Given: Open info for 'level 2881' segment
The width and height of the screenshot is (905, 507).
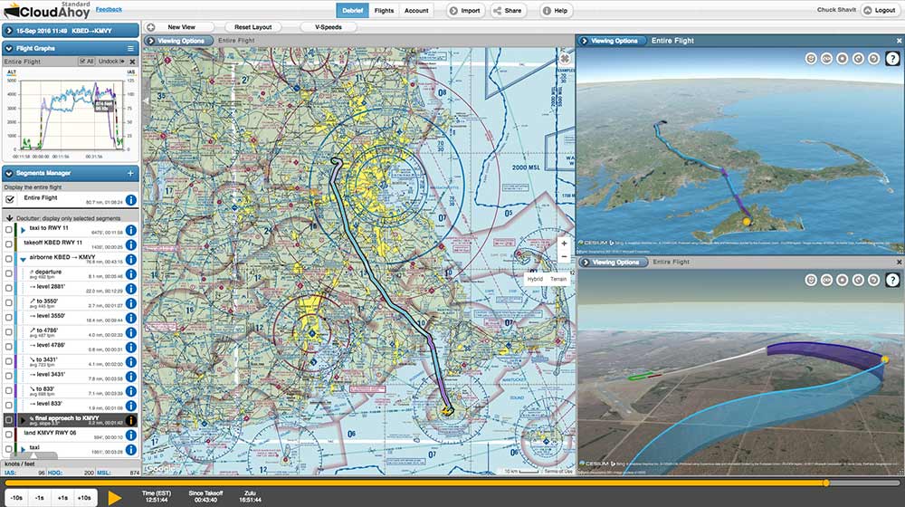Looking at the screenshot, I should click(x=131, y=289).
